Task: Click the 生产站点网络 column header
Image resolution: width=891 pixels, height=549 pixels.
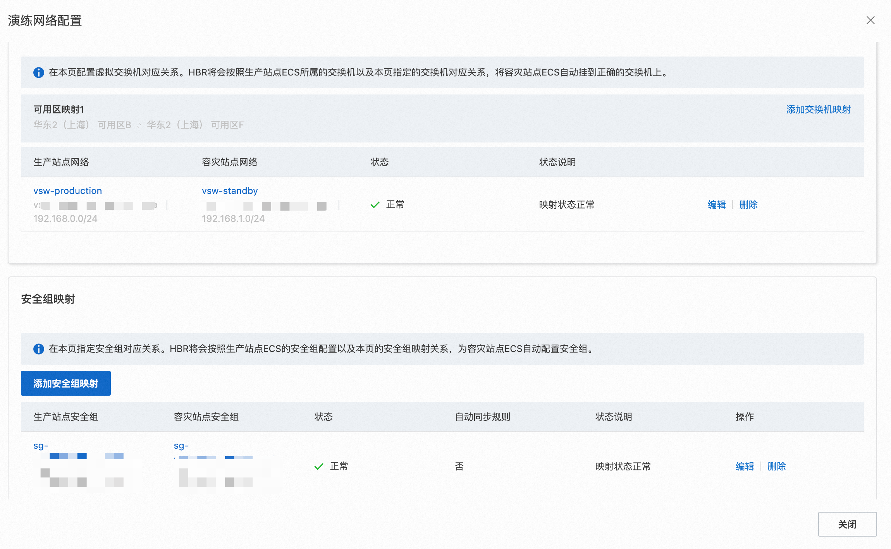Action: pos(61,162)
